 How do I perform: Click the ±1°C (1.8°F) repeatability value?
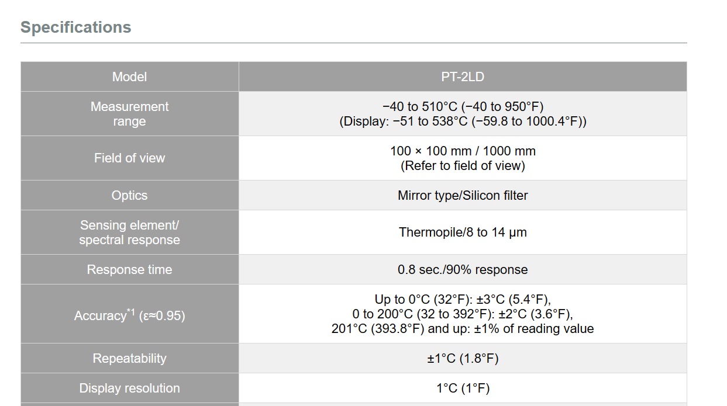pyautogui.click(x=463, y=359)
